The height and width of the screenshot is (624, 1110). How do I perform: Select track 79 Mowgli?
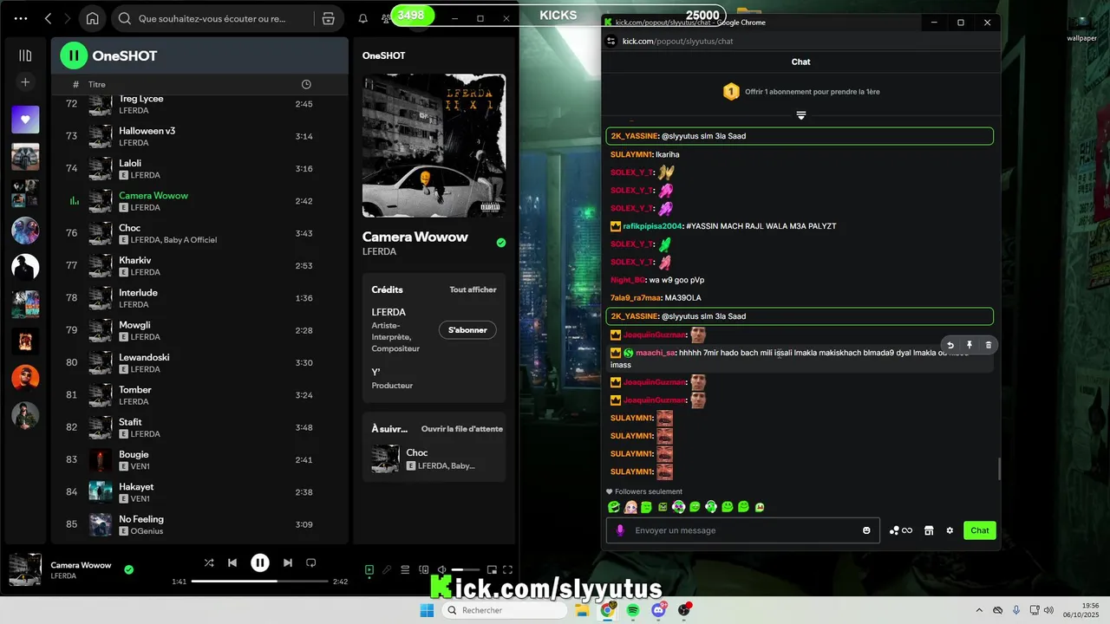199,330
